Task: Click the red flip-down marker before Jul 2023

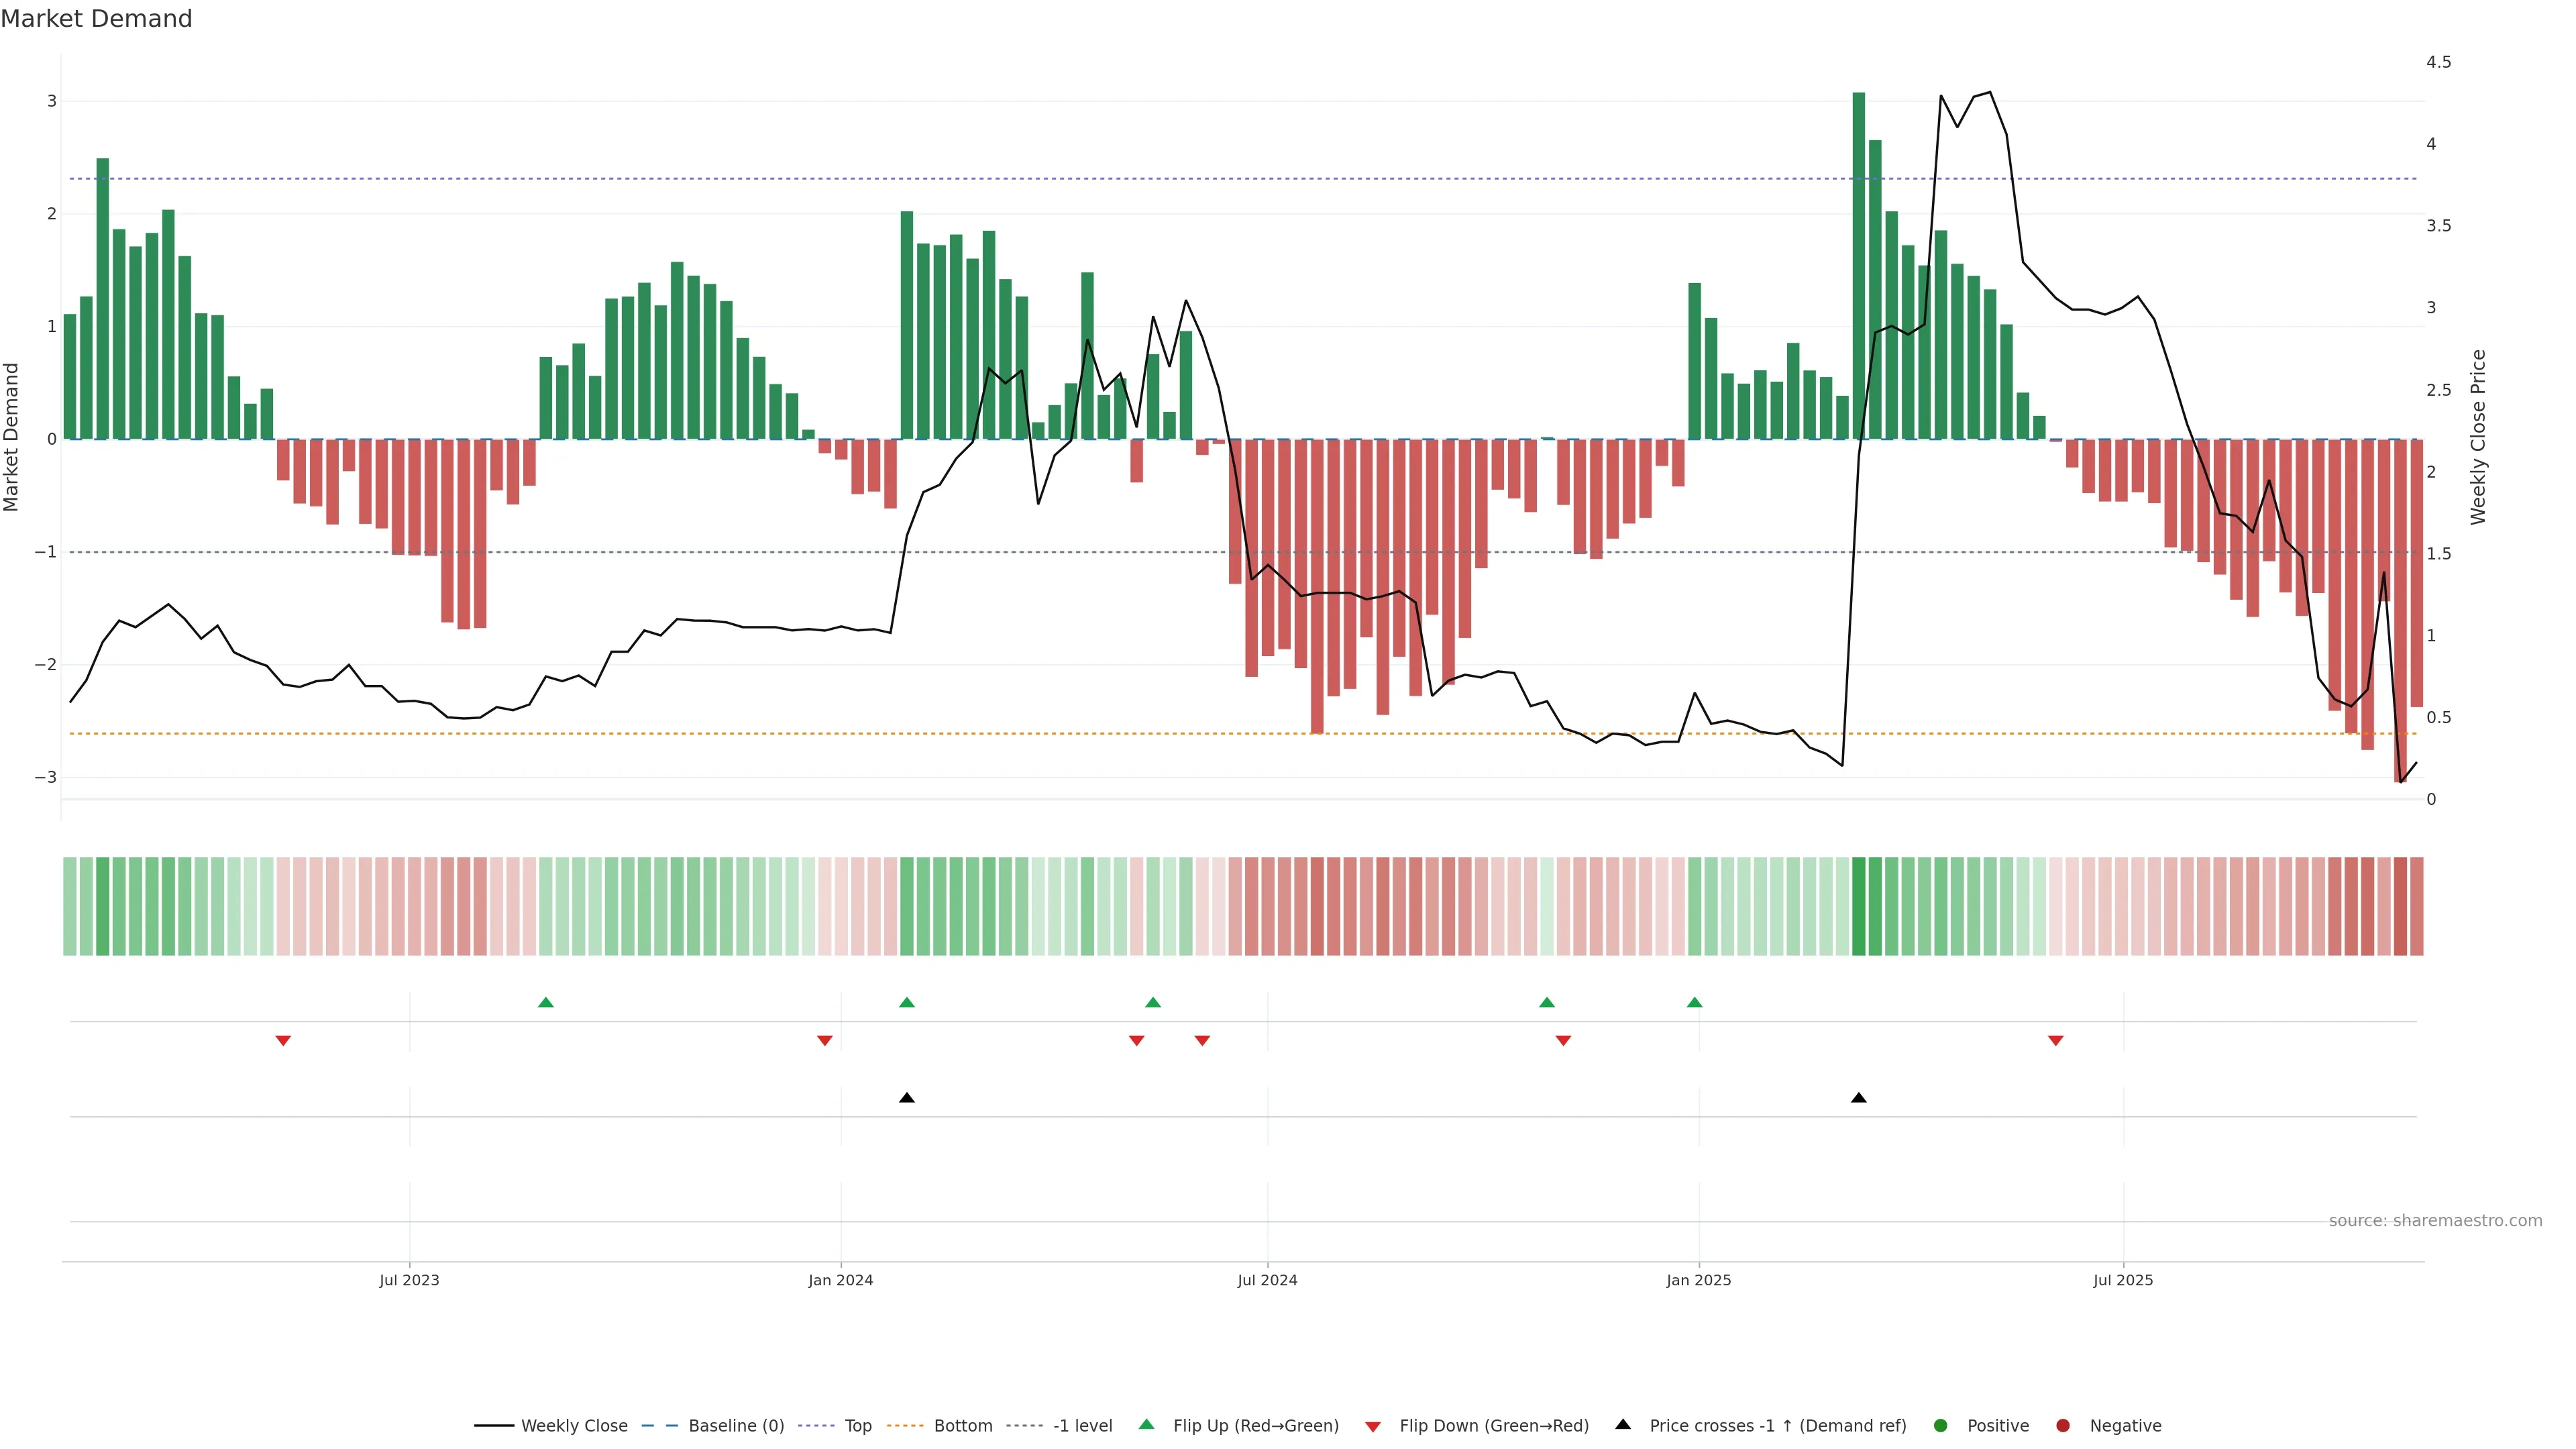Action: (283, 1041)
